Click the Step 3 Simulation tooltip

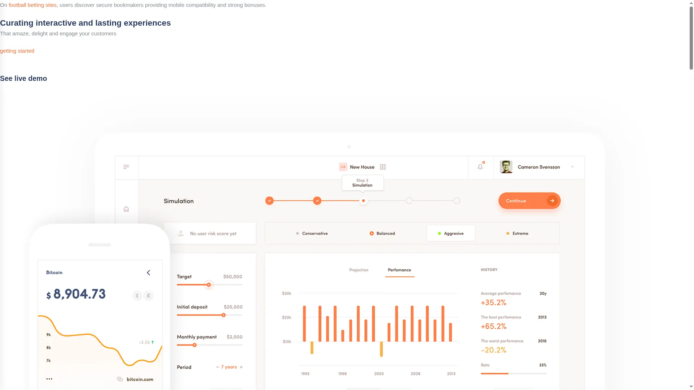(363, 183)
